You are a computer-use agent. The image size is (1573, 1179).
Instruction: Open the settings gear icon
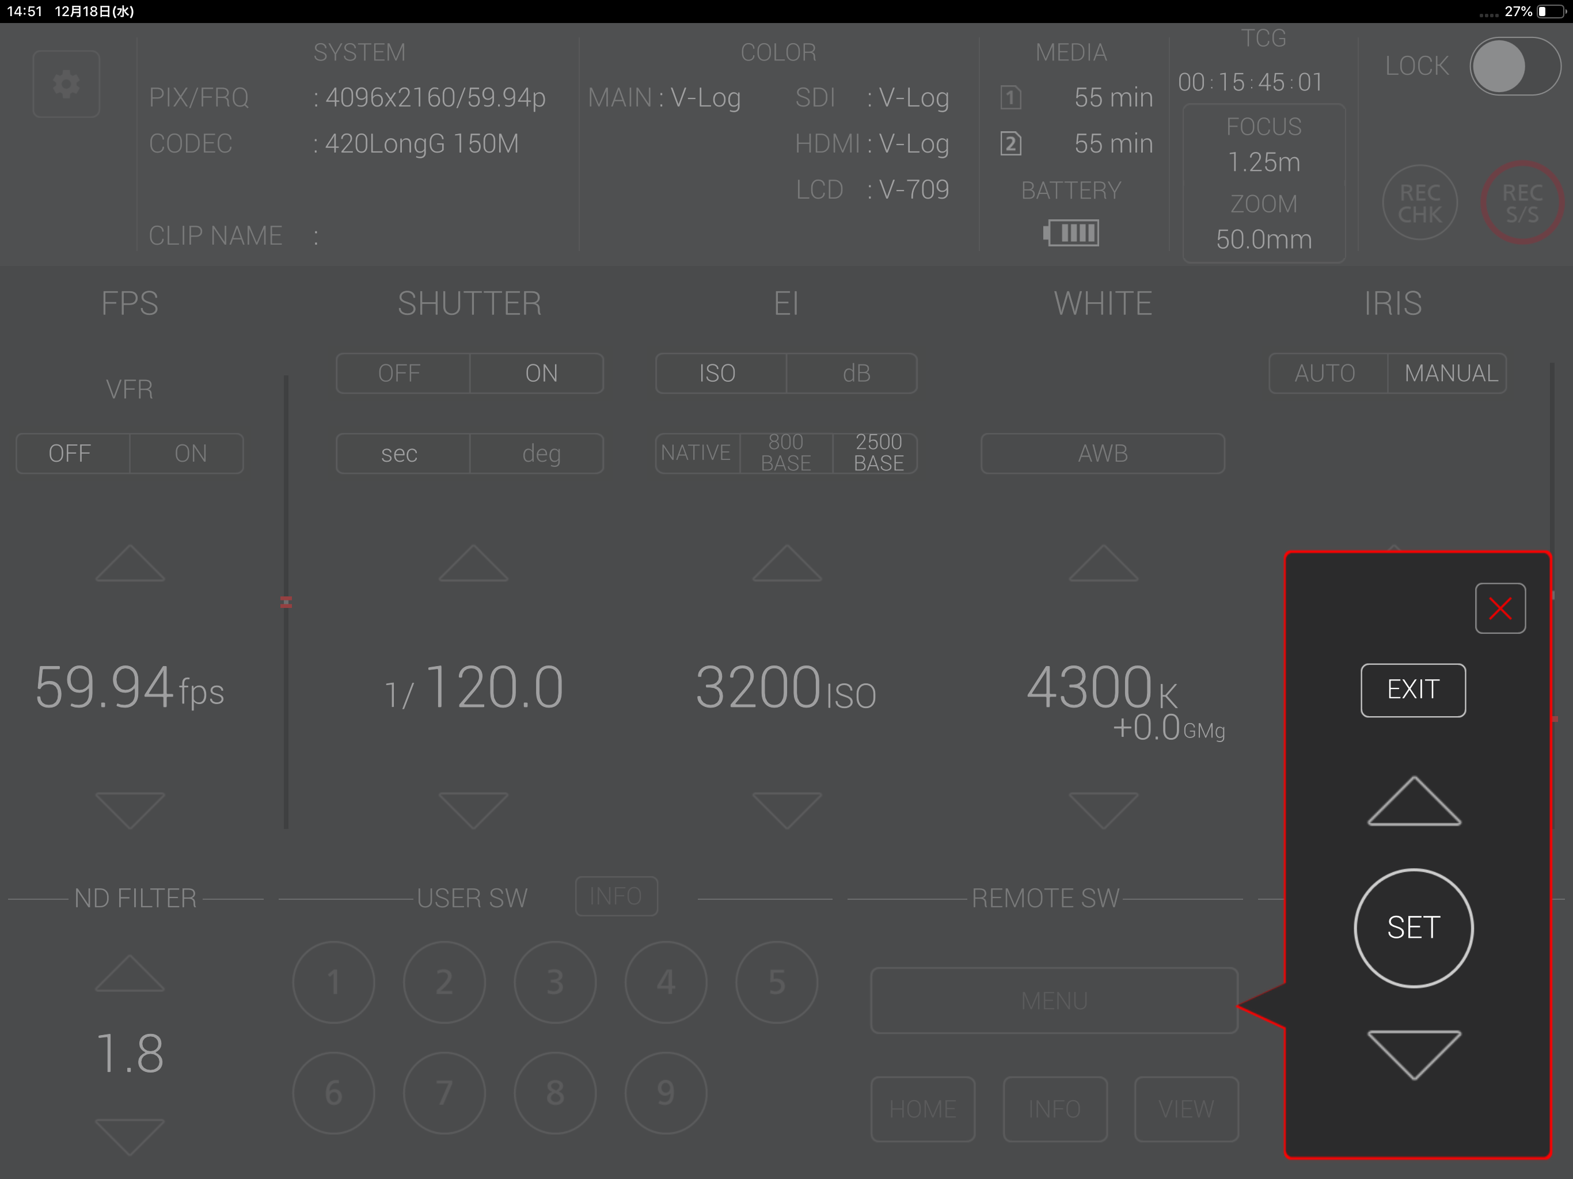click(x=66, y=84)
